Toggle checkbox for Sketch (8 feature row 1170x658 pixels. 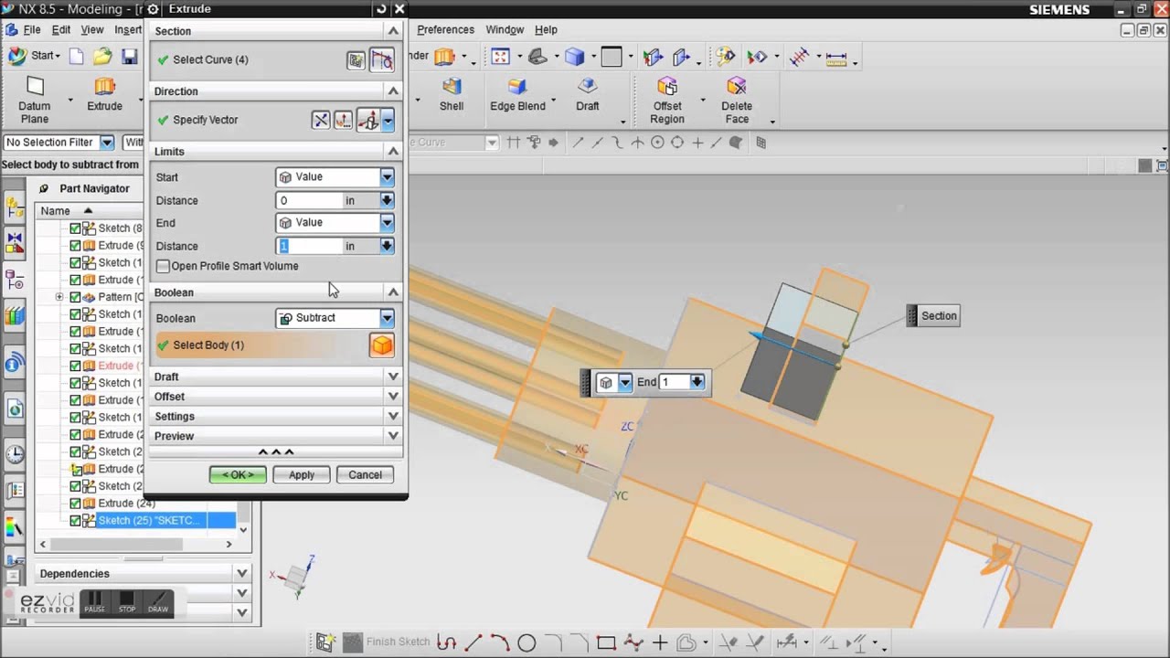pos(76,228)
